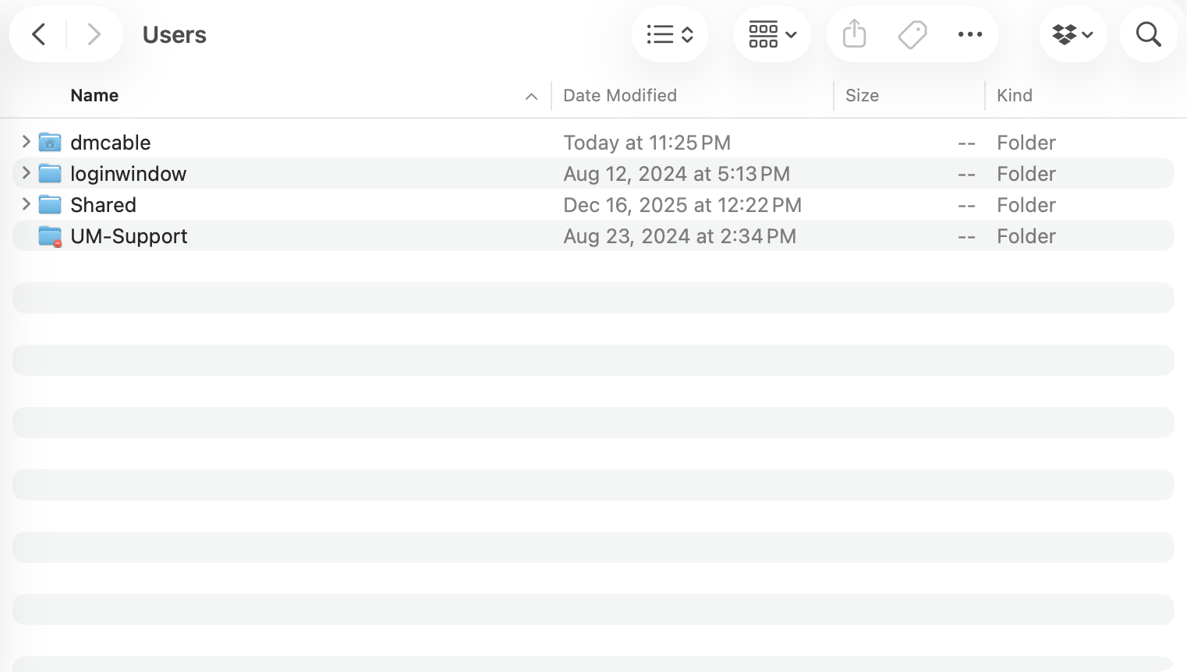Expand the dmcable folder
This screenshot has width=1187, height=672.
point(26,142)
